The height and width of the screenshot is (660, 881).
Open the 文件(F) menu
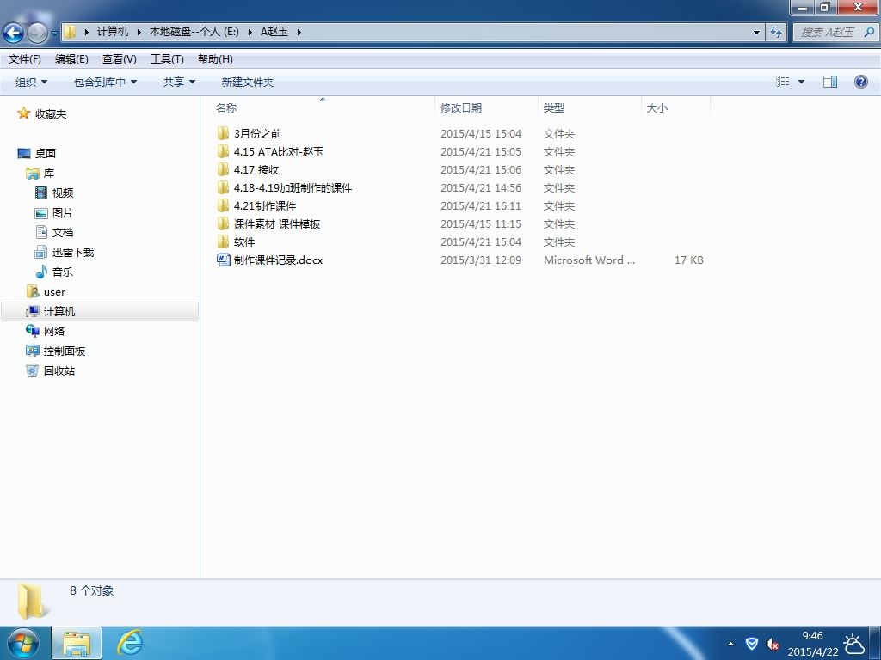coord(25,59)
